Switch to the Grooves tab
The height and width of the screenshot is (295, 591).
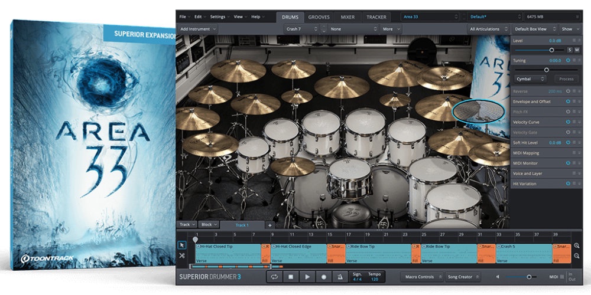pos(319,17)
